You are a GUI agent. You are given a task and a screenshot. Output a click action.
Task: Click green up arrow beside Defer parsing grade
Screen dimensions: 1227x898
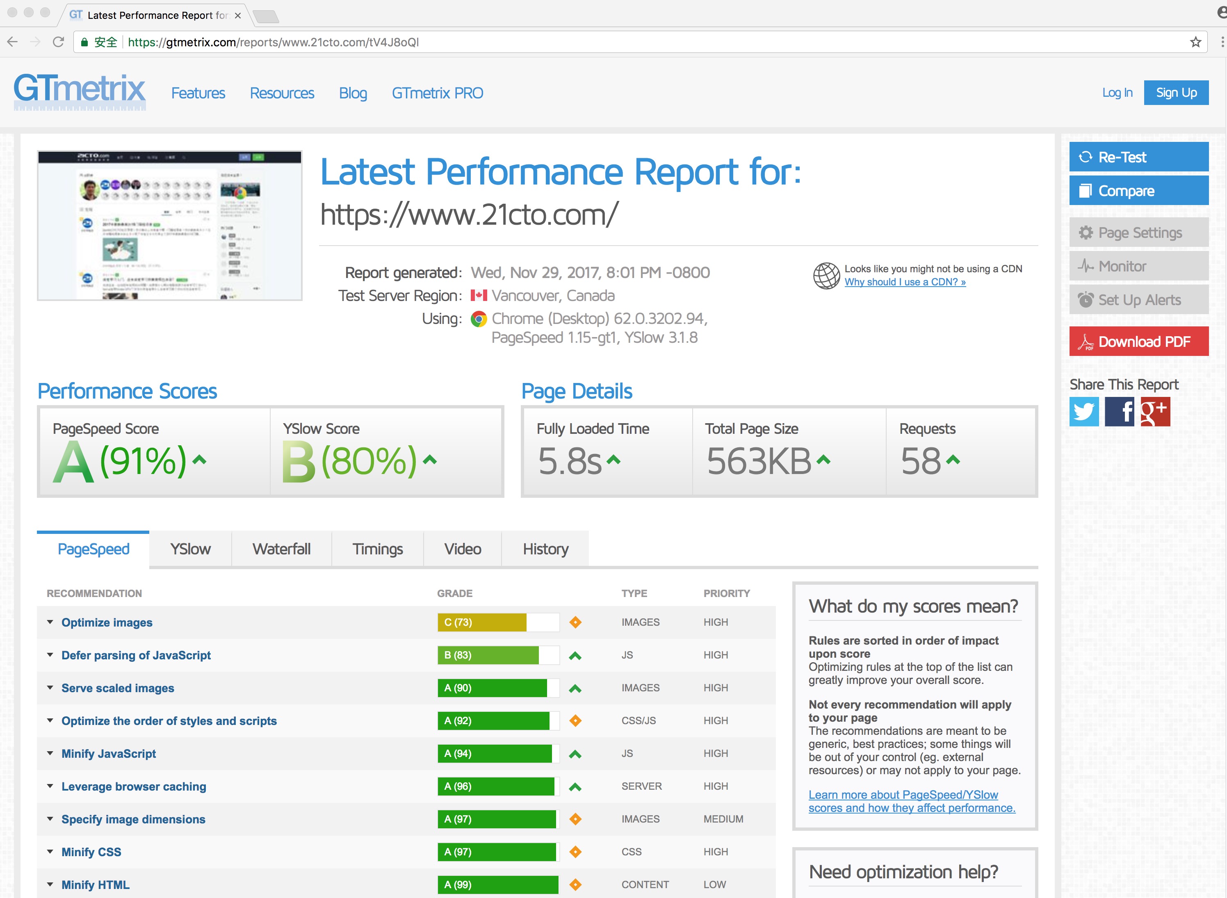point(575,656)
